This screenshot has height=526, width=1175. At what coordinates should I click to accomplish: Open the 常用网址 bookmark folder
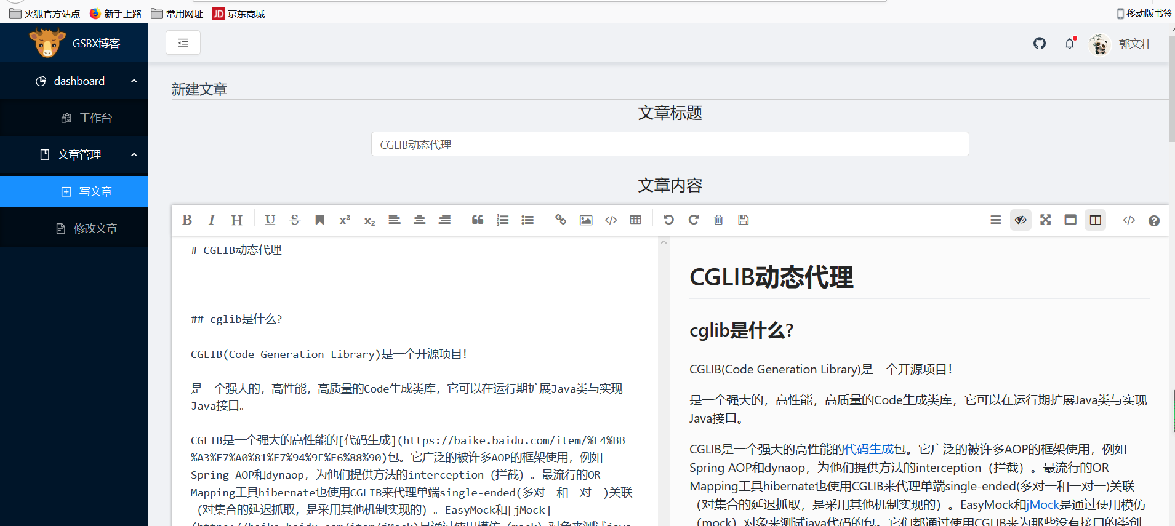[x=177, y=14]
